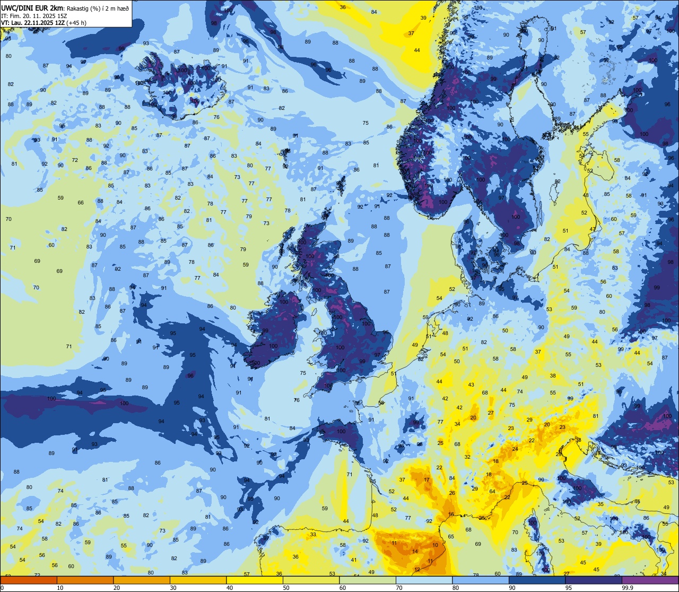
Task: Click the legend tick label 95
Action: pyautogui.click(x=569, y=588)
